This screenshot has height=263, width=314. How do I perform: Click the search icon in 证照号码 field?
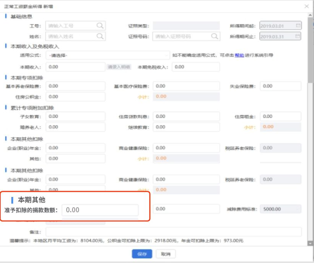[x=214, y=36]
